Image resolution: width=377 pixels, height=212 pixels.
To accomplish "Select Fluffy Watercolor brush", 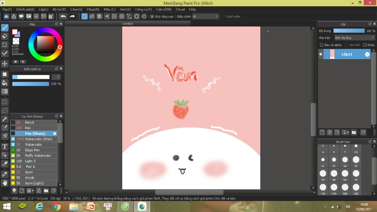I will (x=34, y=156).
